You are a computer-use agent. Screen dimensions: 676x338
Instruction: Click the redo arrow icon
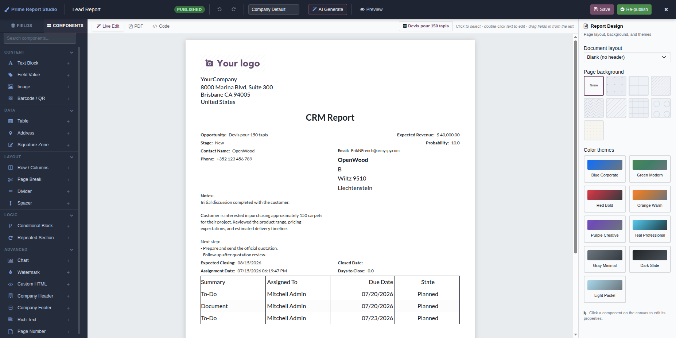pos(234,9)
